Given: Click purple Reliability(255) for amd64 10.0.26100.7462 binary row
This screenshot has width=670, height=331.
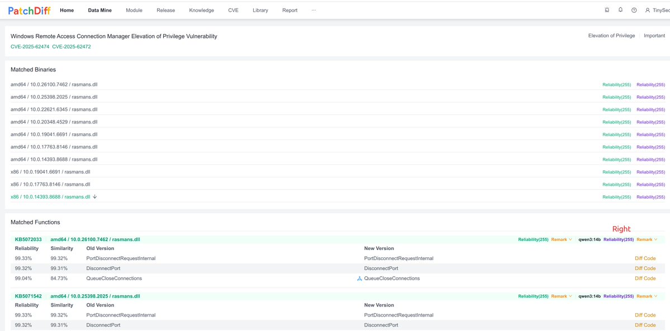Looking at the screenshot, I should click(x=651, y=85).
